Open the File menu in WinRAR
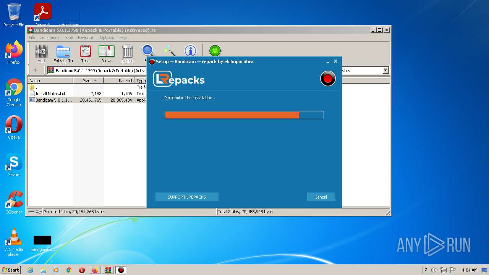Image resolution: width=489 pixels, height=275 pixels. click(x=32, y=37)
